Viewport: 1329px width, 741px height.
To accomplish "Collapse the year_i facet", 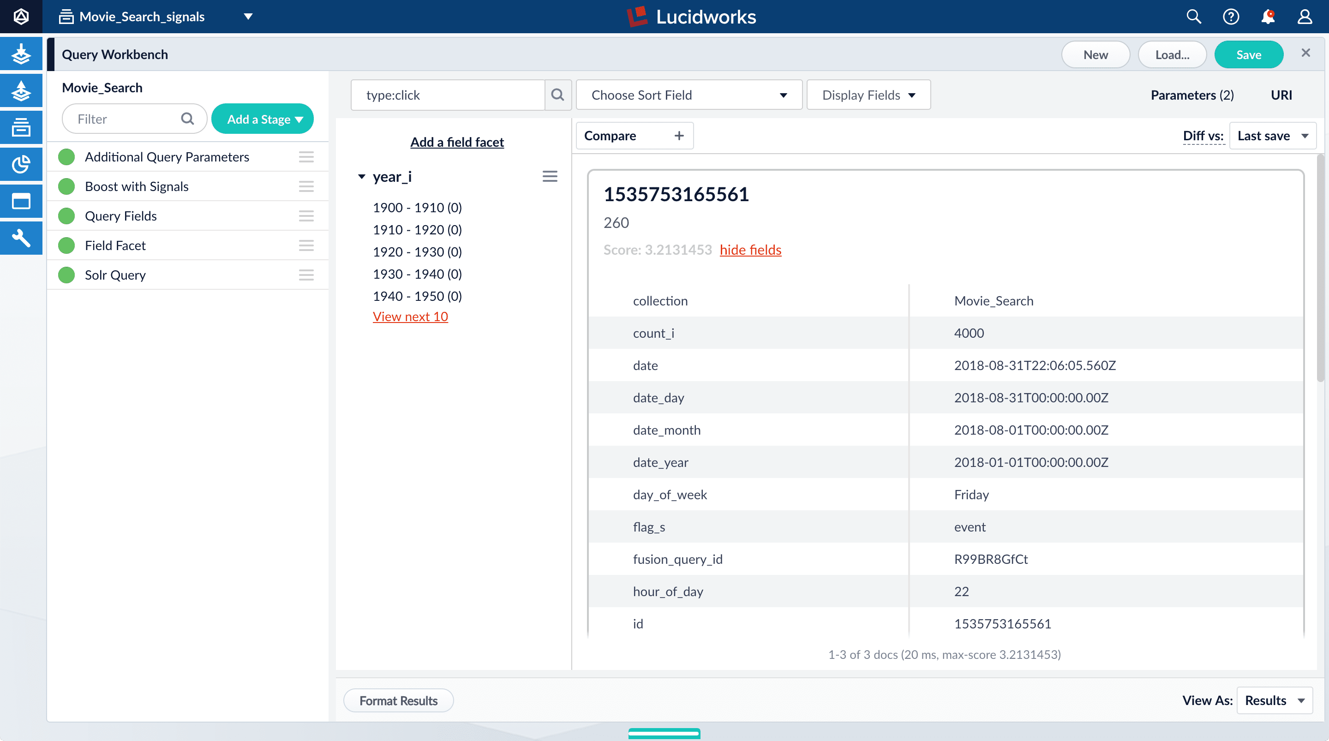I will tap(362, 177).
